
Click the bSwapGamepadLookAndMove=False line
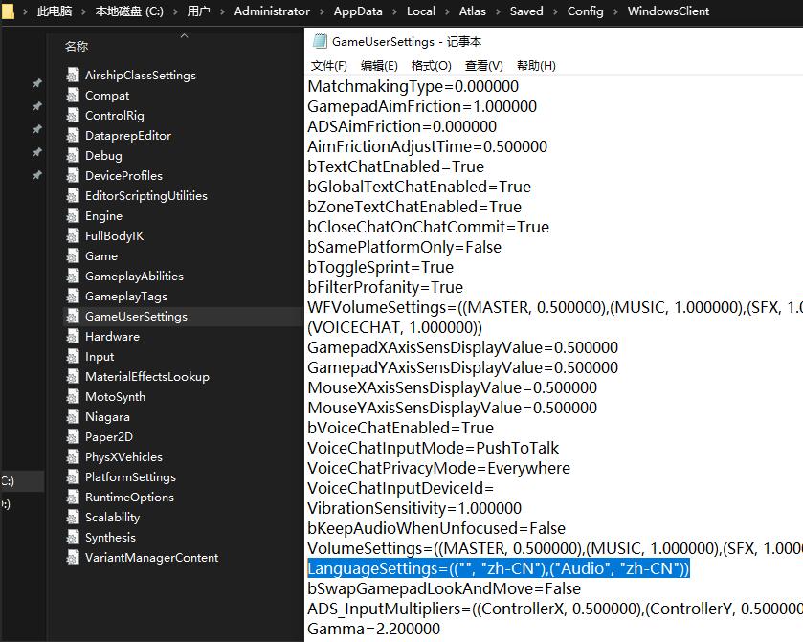tap(444, 588)
